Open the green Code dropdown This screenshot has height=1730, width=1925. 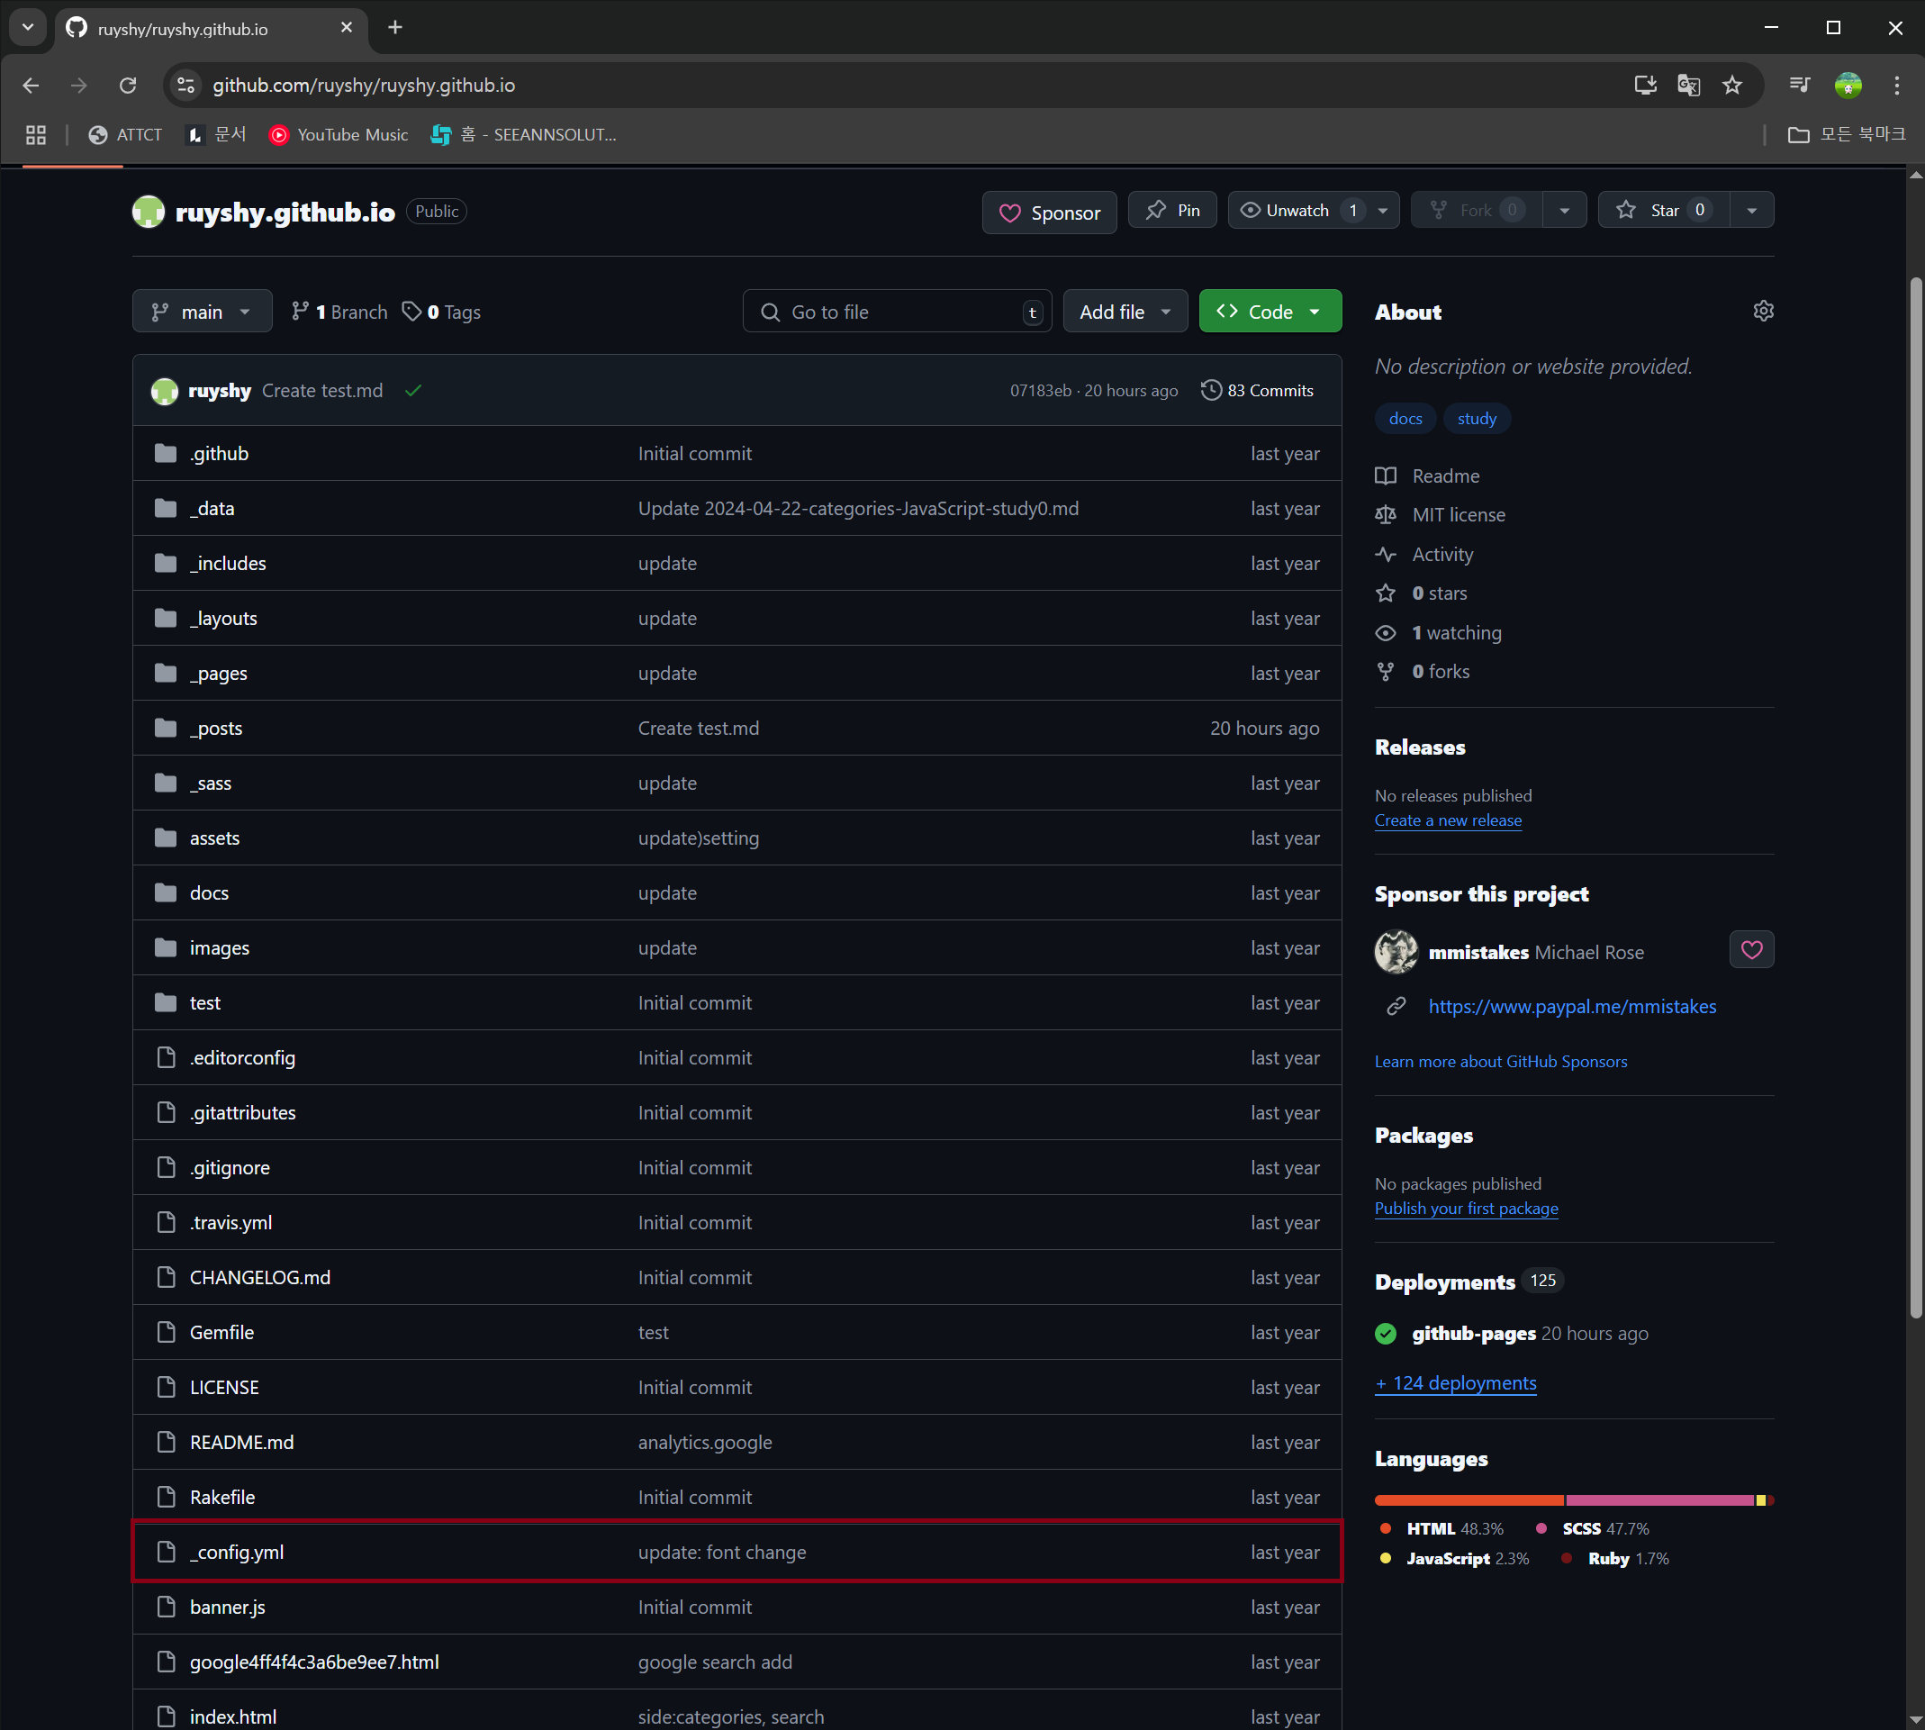tap(1270, 311)
